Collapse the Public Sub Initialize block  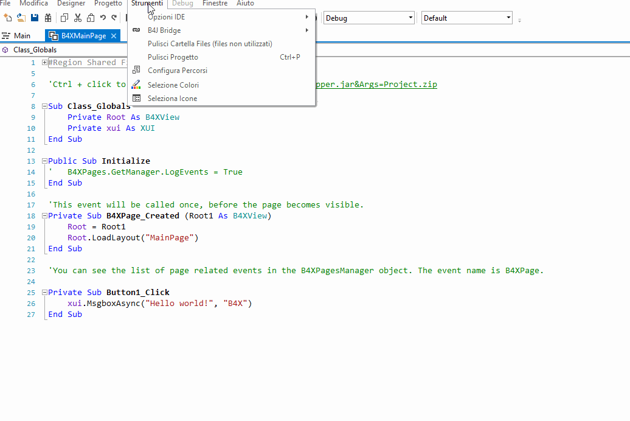44,161
